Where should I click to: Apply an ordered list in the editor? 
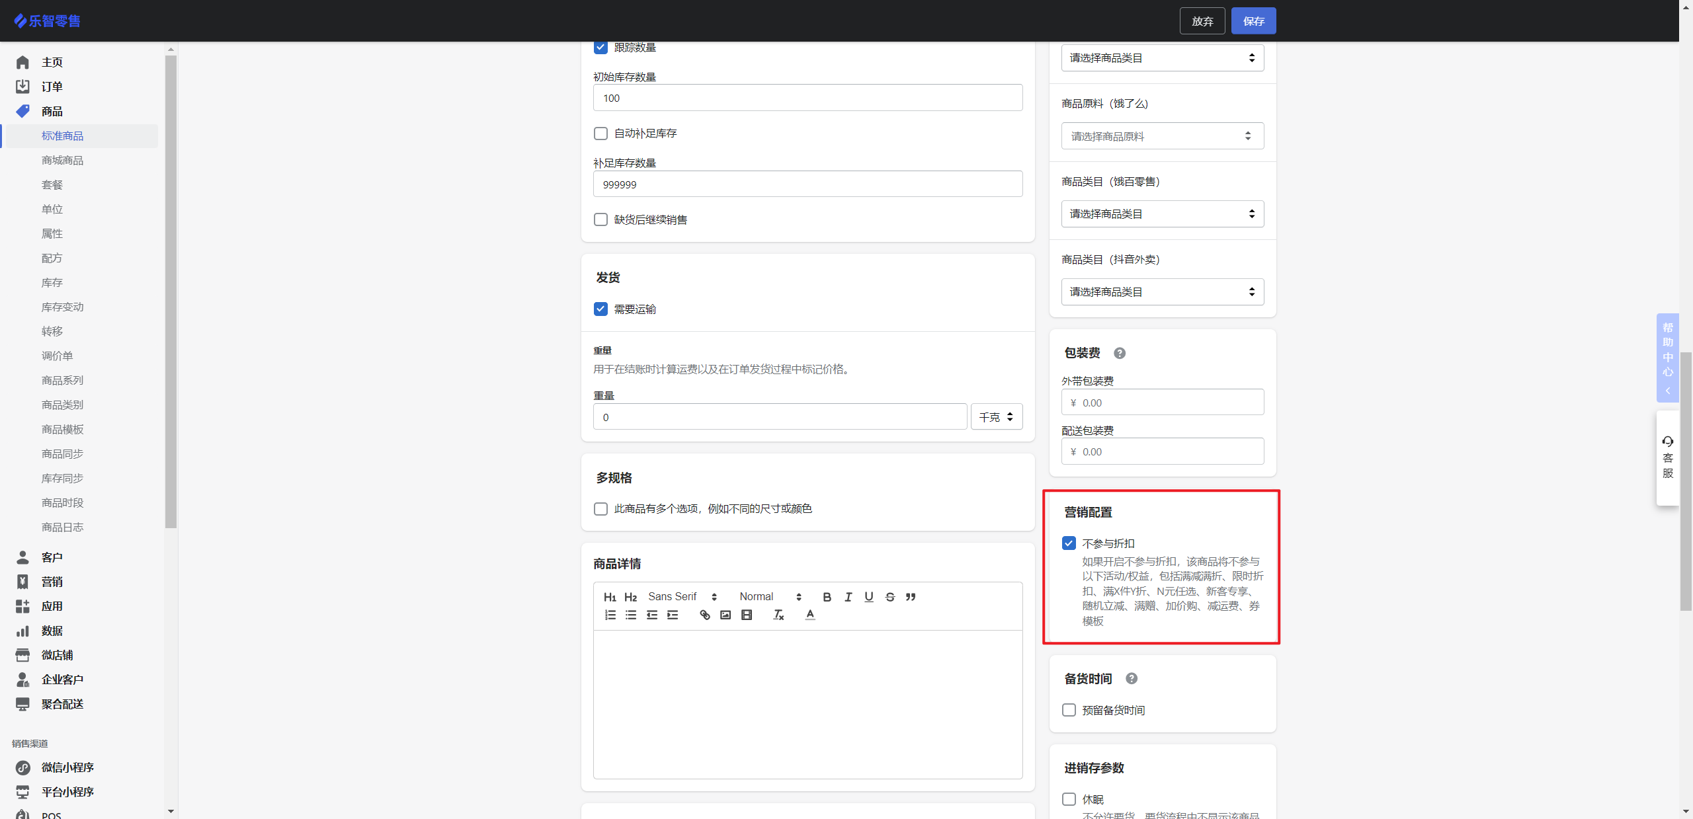point(610,615)
